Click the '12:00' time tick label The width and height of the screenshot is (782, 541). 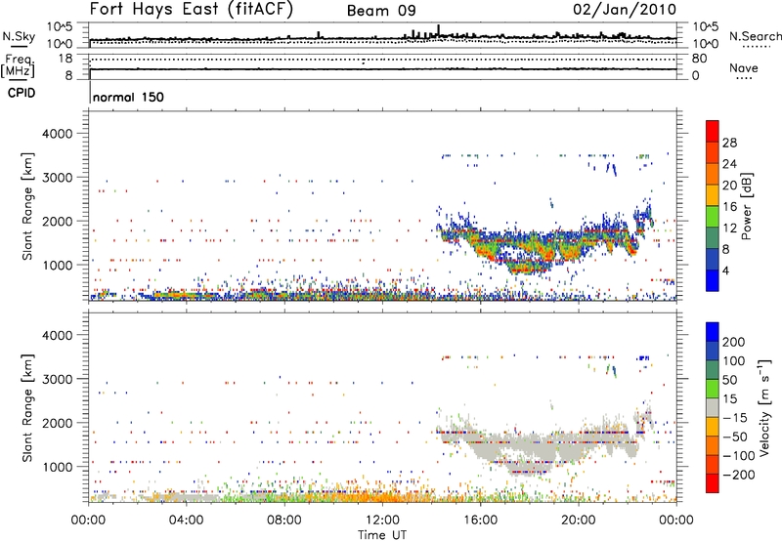tap(382, 520)
